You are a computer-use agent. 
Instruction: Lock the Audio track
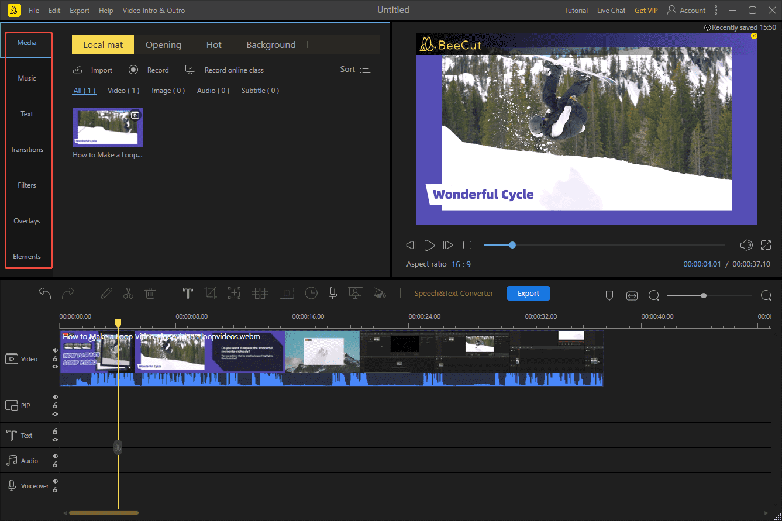tap(54, 465)
